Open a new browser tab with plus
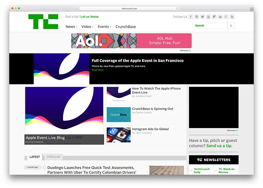This screenshot has width=263, height=188. 252,9
